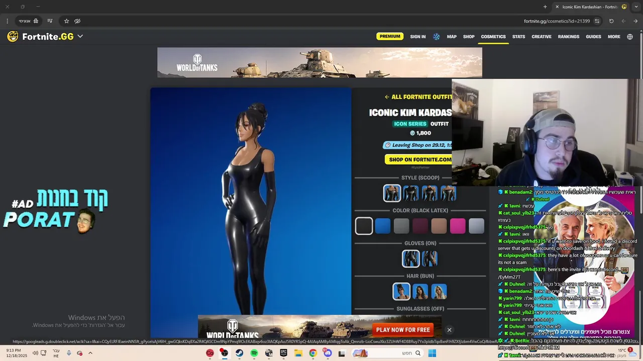The height and width of the screenshot is (361, 643).
Task: Open the GUIDES menu item
Action: point(593,37)
